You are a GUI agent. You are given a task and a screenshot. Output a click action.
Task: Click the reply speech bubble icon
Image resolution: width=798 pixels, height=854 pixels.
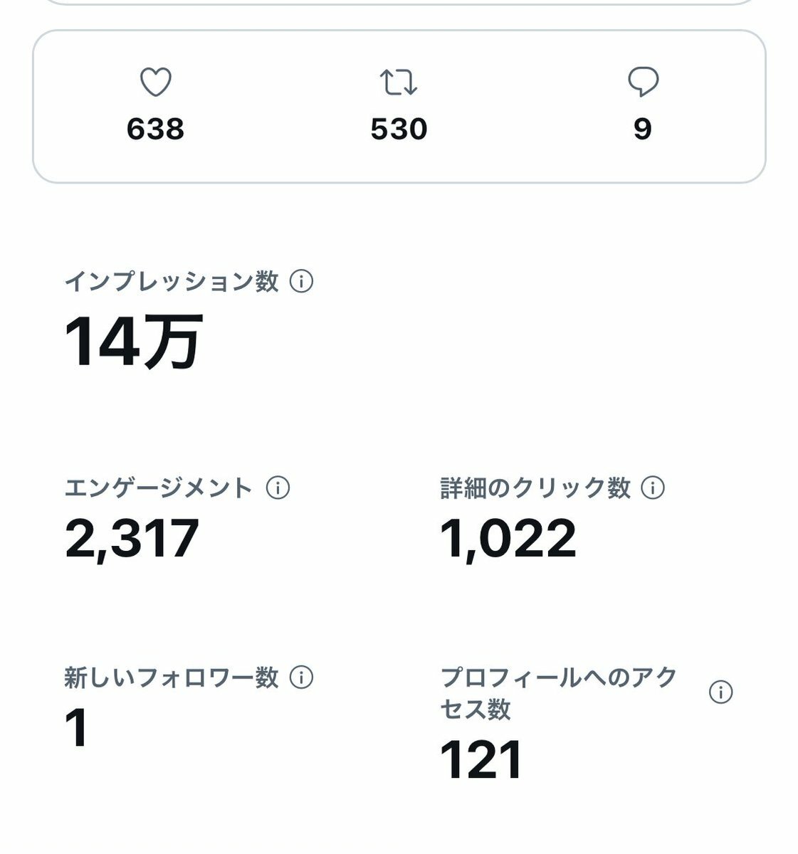click(x=643, y=83)
